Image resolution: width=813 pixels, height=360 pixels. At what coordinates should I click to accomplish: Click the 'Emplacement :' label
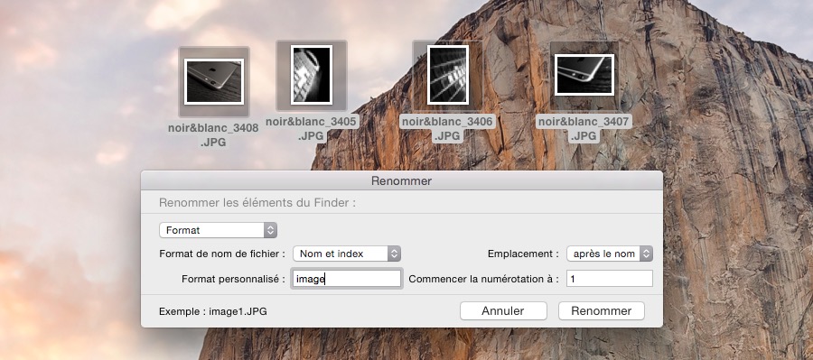tap(523, 254)
